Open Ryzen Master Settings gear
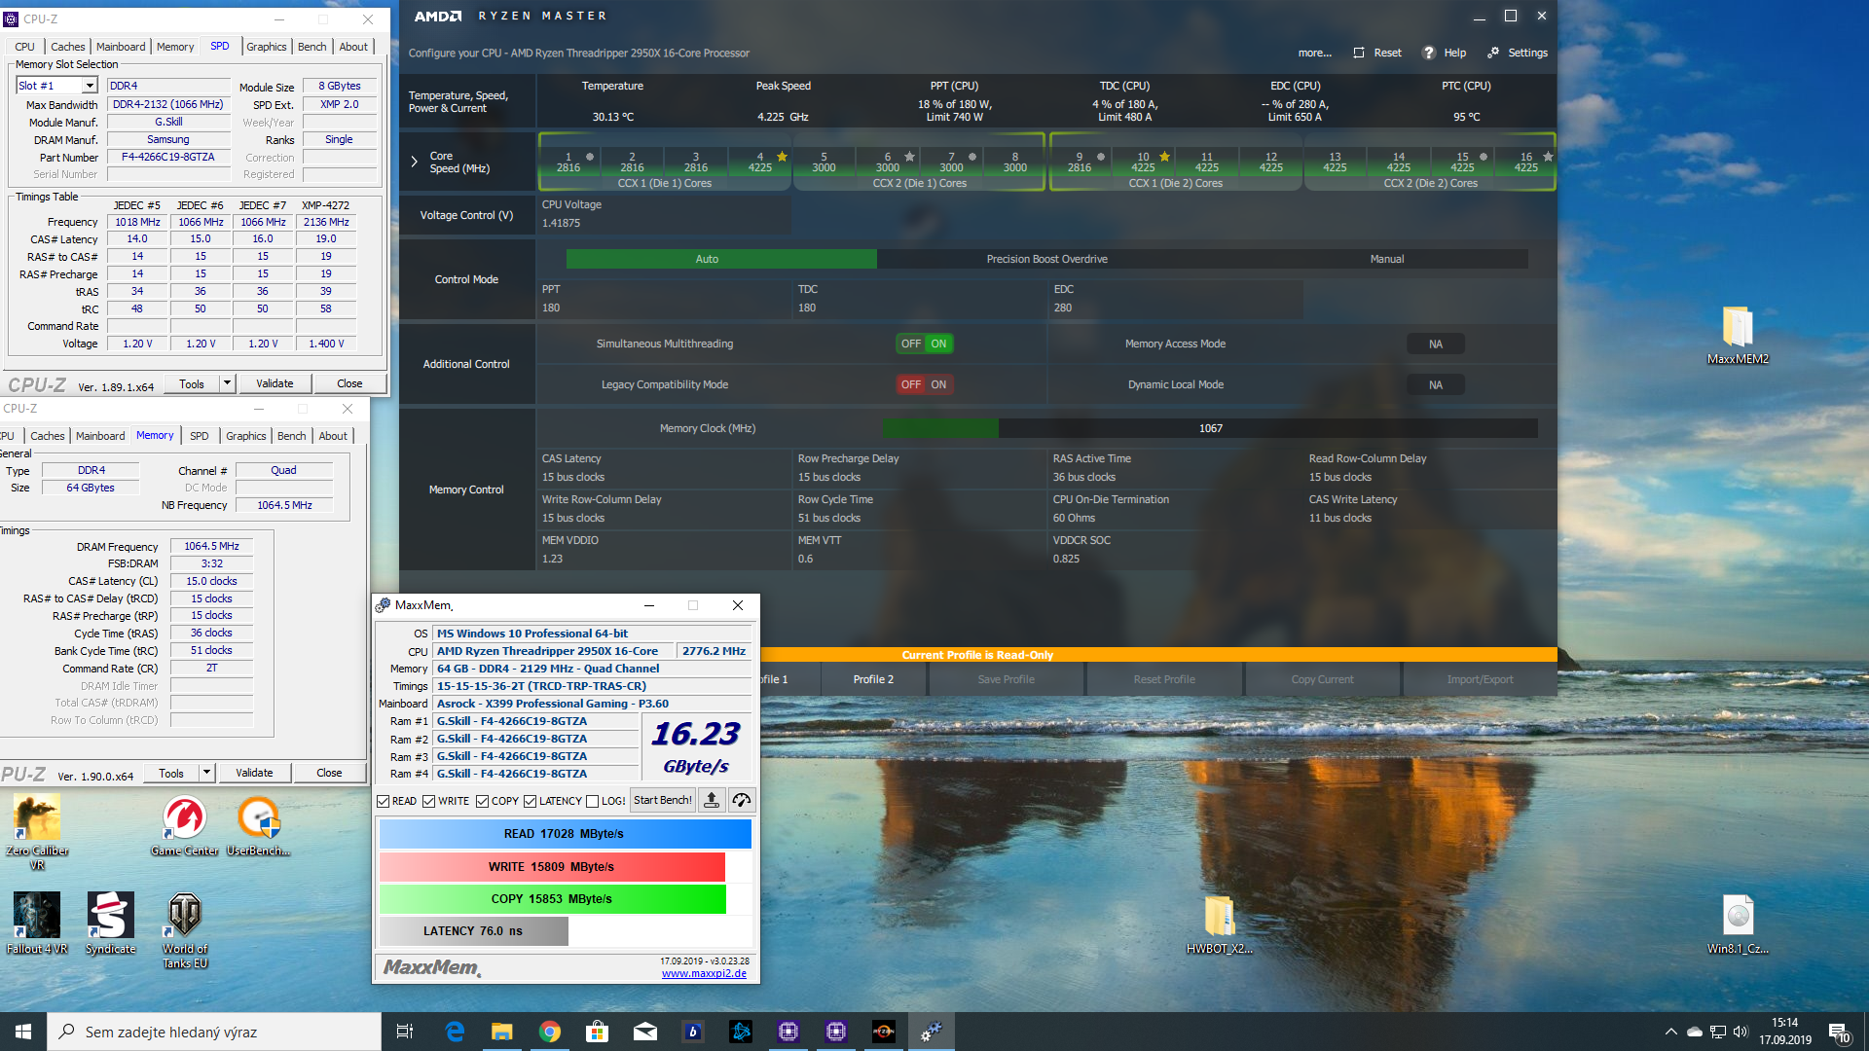 (1493, 53)
